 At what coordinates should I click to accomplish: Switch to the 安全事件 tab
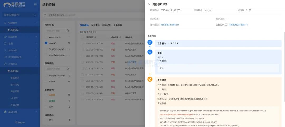coord(95,25)
